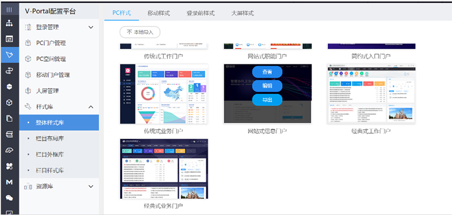Open PC空间管理 in the sidebar

51,59
